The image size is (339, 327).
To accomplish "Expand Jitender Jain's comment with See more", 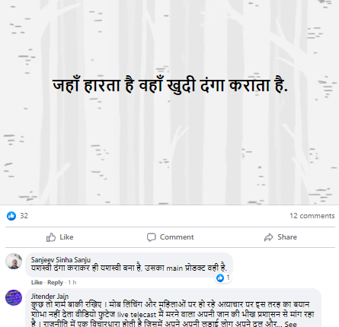I will coord(290,324).
